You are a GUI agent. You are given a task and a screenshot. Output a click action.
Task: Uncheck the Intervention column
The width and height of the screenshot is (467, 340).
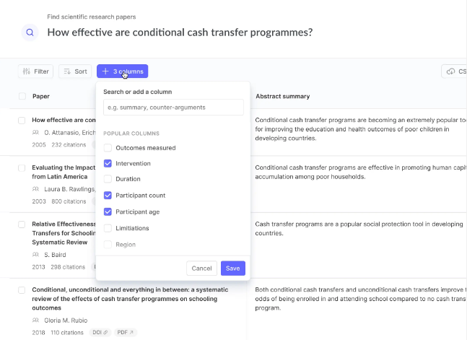108,164
